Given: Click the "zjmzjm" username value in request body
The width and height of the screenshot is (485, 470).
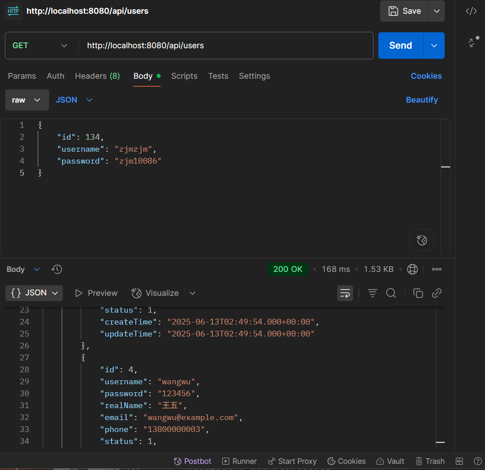Looking at the screenshot, I should click(x=133, y=149).
